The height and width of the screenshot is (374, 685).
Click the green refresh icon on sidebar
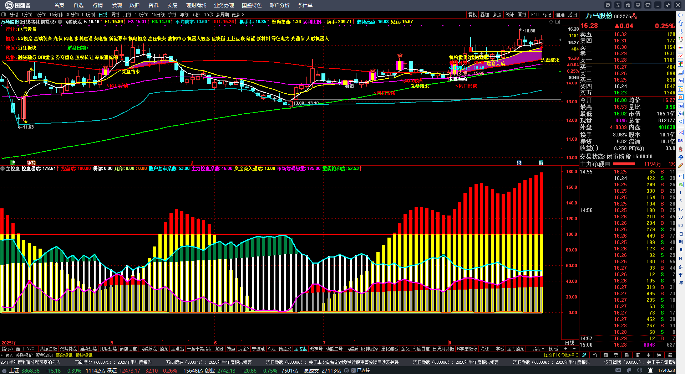pos(681,185)
